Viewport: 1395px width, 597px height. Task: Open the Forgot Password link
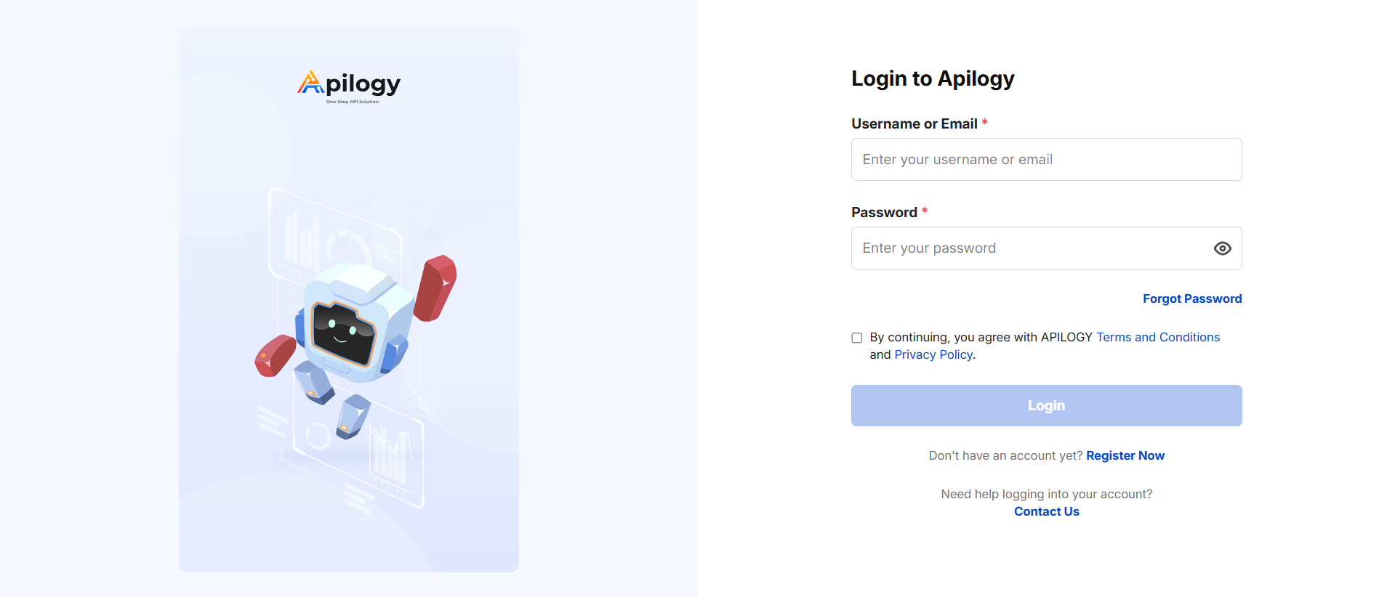tap(1191, 298)
